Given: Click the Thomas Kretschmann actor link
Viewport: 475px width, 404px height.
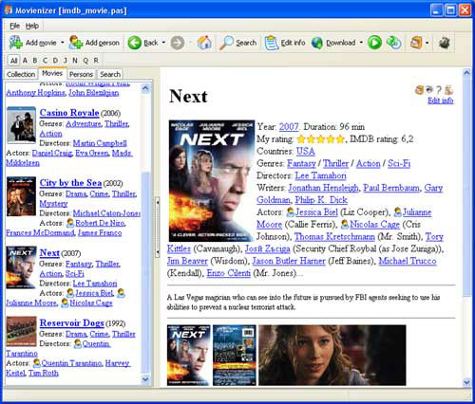Looking at the screenshot, I should click(x=334, y=236).
